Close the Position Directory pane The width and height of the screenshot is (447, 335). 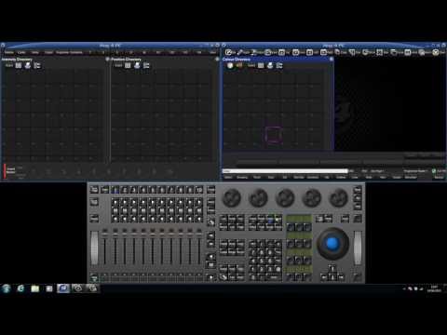click(x=217, y=59)
